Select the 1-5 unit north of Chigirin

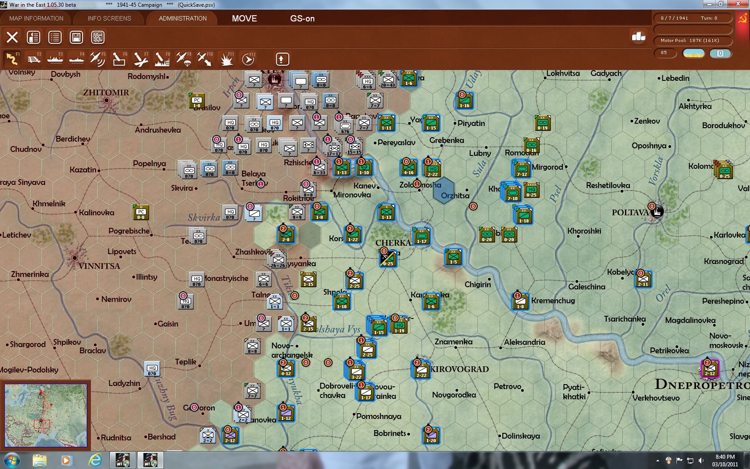pos(453,257)
